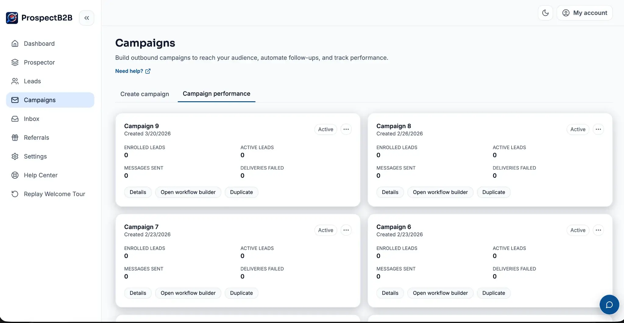Collapse the sidebar with double-chevron button
This screenshot has width=624, height=323.
pos(87,18)
